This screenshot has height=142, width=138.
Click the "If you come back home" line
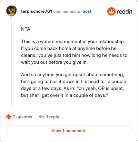coord(69,49)
